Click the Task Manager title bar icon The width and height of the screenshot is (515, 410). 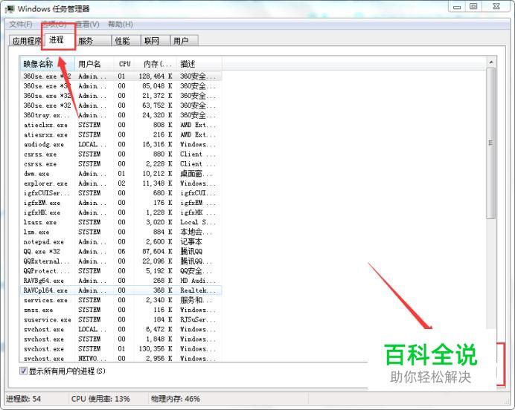[x=10, y=9]
